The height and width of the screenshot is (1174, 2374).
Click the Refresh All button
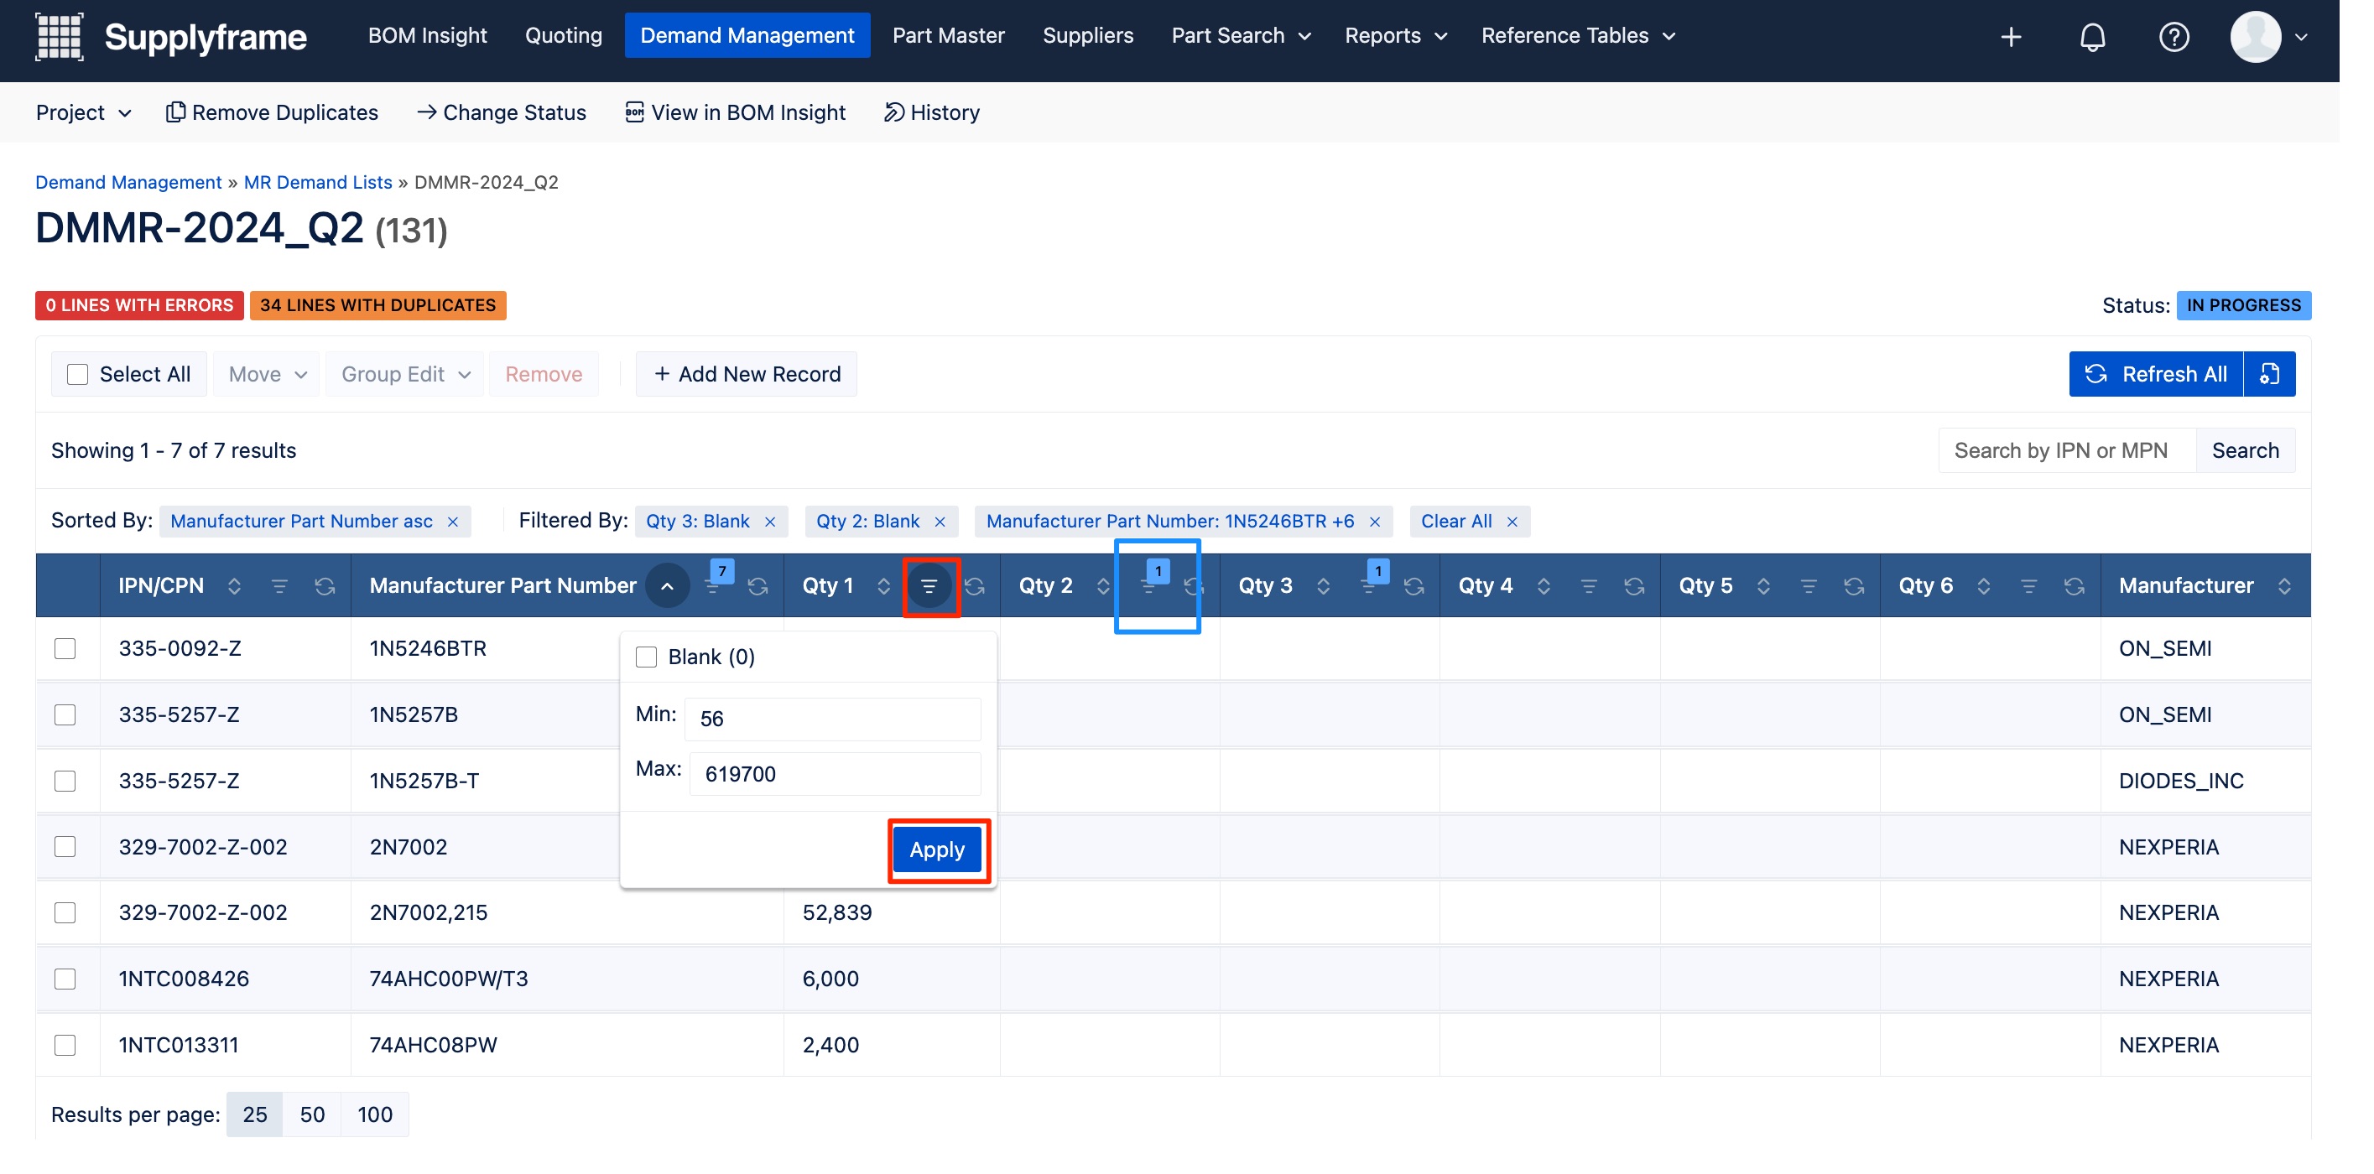click(2157, 374)
